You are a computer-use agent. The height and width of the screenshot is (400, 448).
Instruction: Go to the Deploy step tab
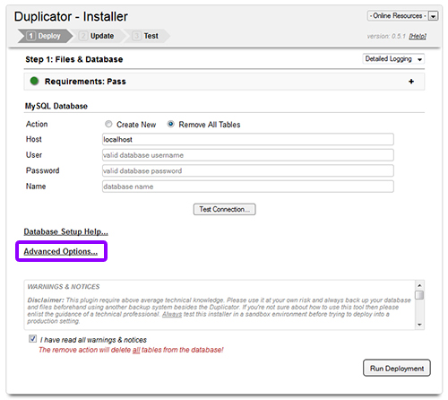(45, 36)
